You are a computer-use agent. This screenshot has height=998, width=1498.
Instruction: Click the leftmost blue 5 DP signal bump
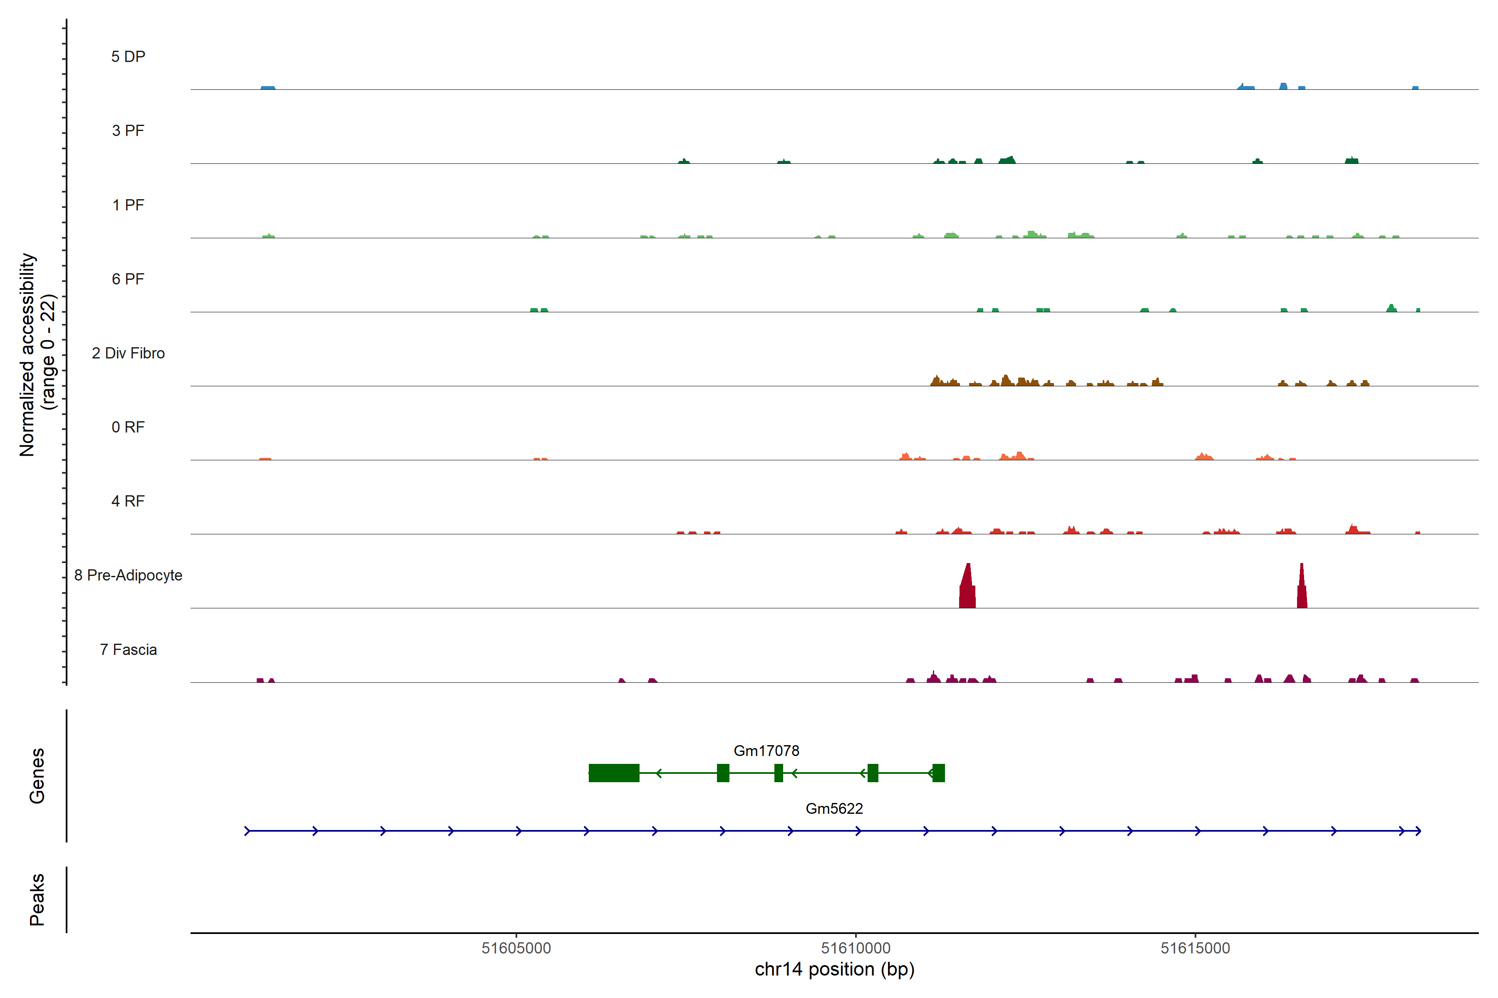point(268,88)
